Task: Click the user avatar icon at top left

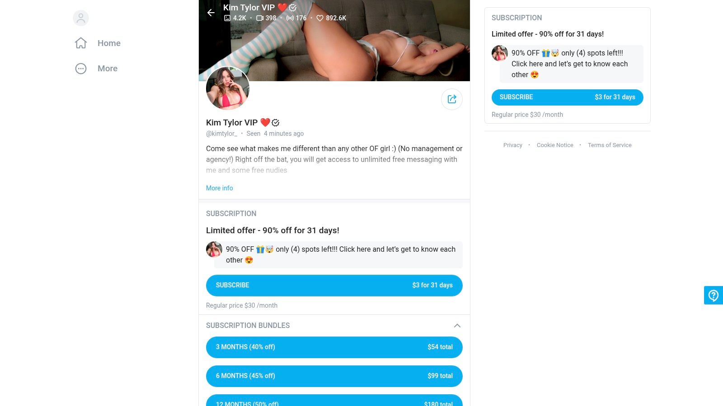Action: point(81,18)
